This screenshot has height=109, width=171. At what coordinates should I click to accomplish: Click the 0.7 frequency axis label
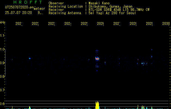(2, 90)
